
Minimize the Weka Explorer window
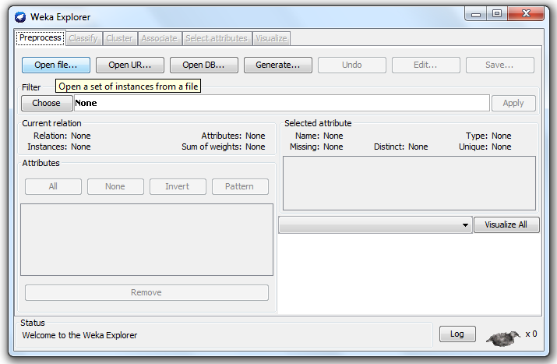(x=476, y=14)
